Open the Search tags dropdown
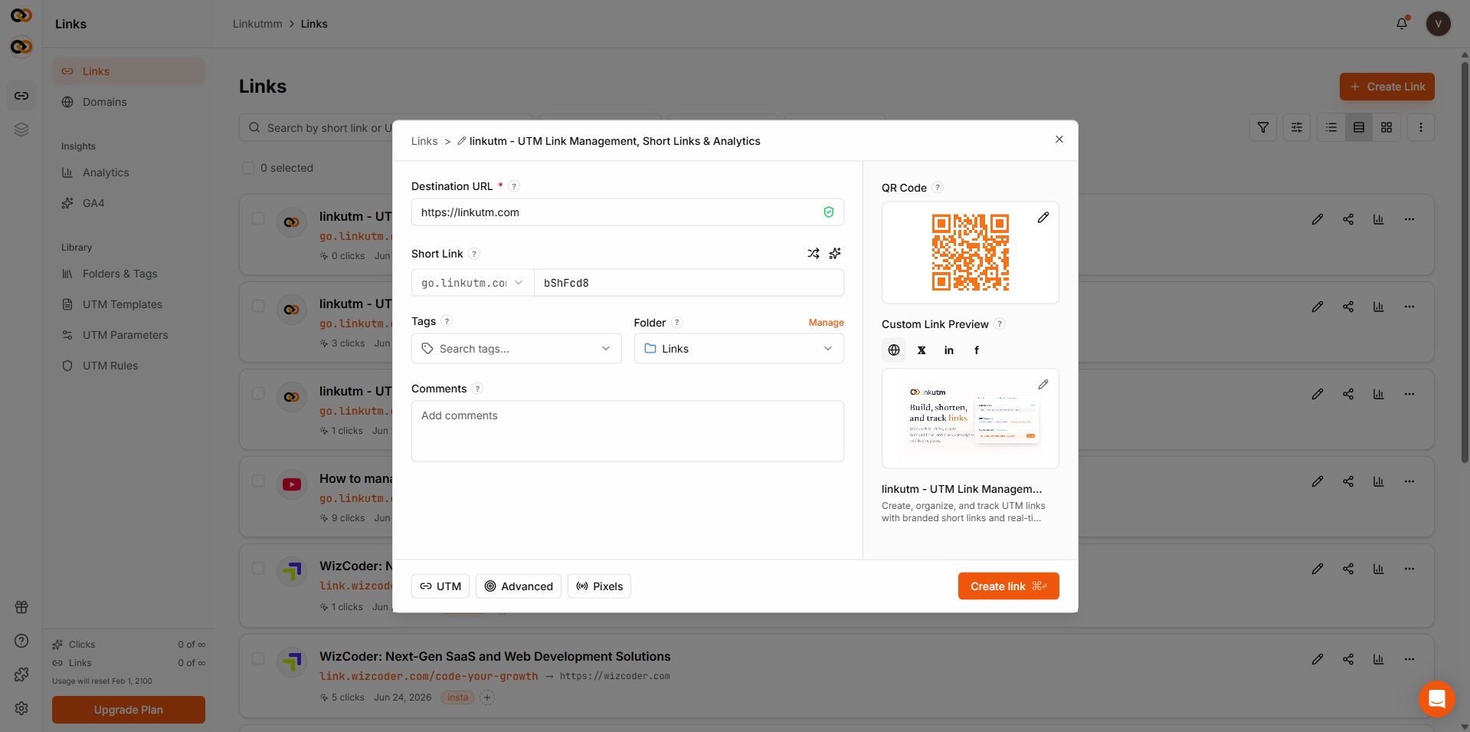Image resolution: width=1470 pixels, height=732 pixels. (x=516, y=349)
